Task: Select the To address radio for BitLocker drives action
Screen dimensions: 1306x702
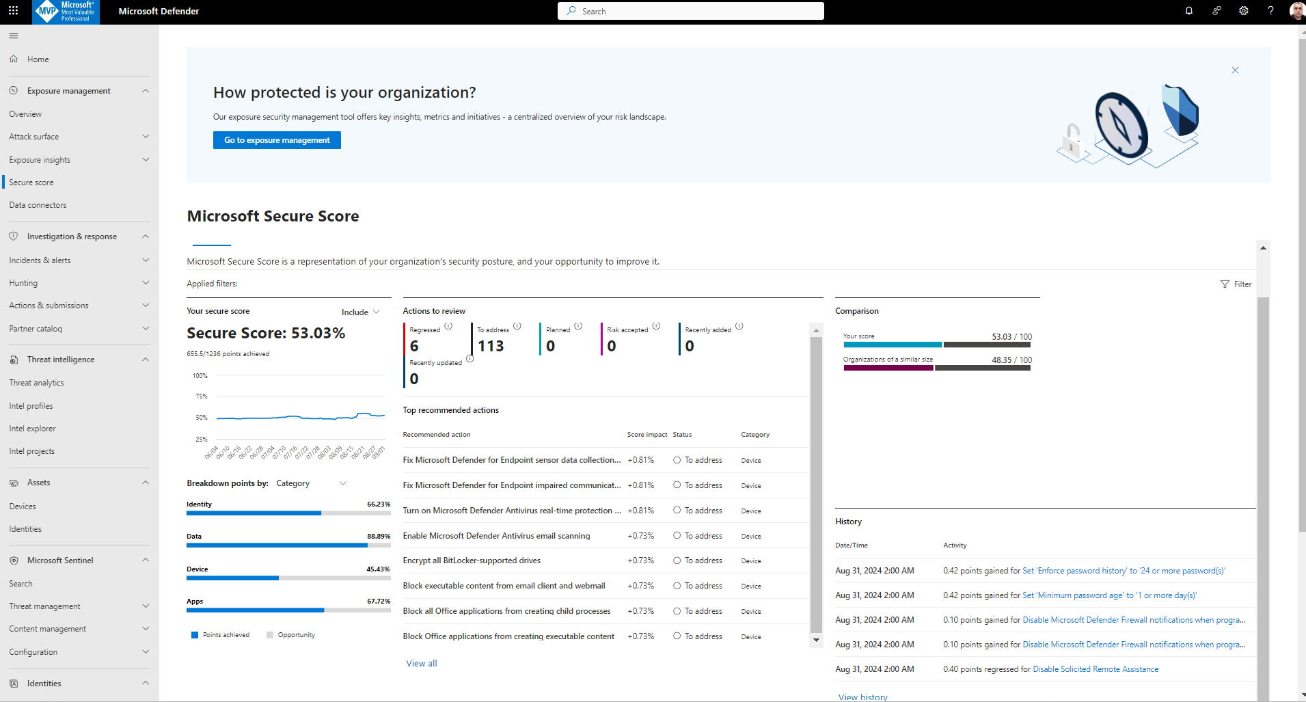Action: tap(677, 561)
